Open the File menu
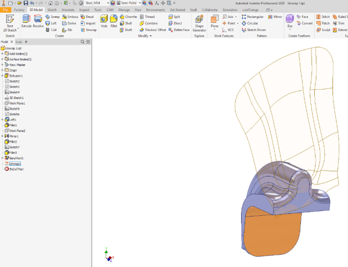The width and height of the screenshot is (348, 267). point(6,10)
